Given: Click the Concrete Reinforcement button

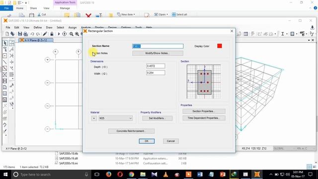Looking at the screenshot, I should pyautogui.click(x=131, y=131).
